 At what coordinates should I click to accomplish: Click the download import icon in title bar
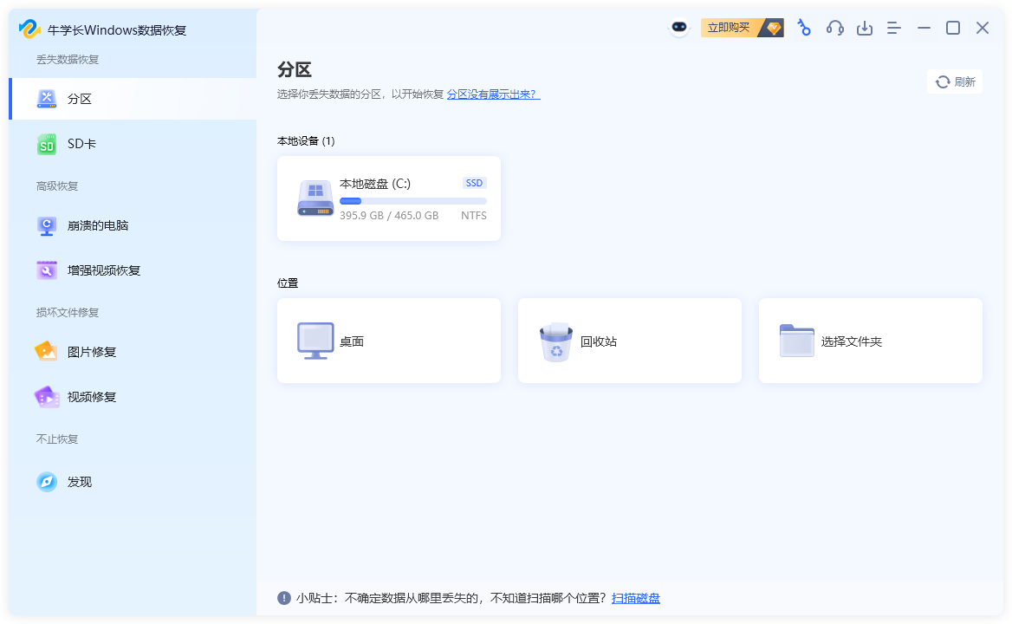point(864,28)
